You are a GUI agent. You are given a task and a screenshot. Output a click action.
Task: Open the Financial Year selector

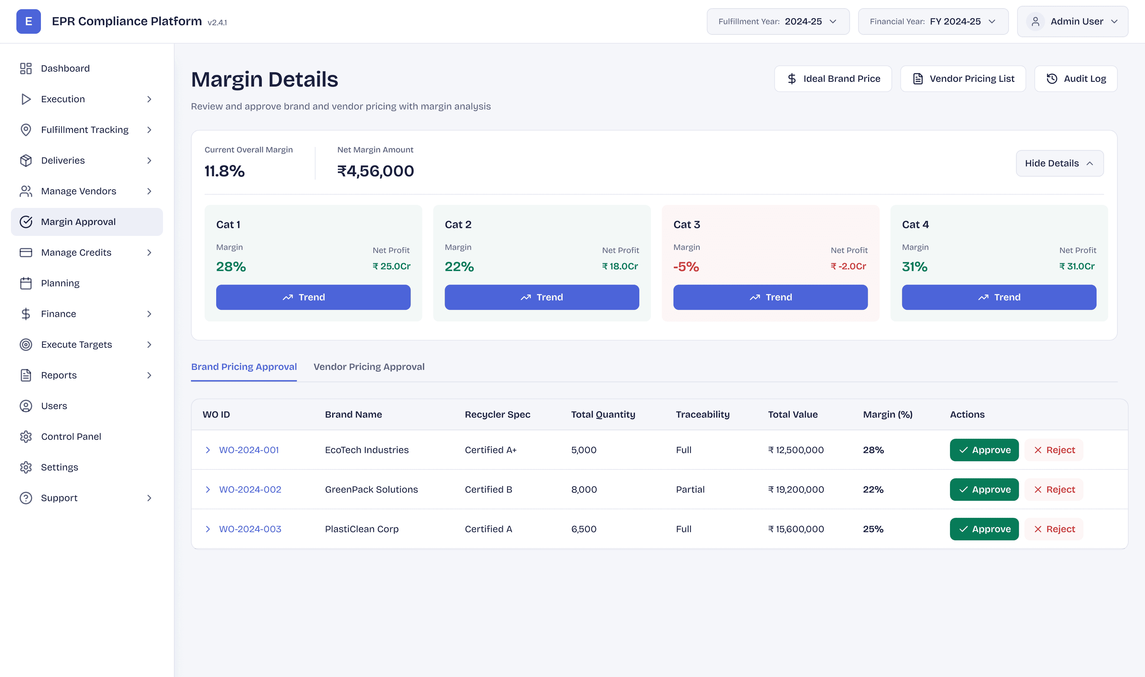(933, 21)
